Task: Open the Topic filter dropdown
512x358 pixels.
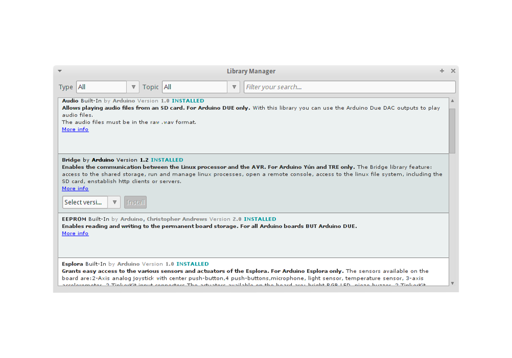Action: coord(201,87)
